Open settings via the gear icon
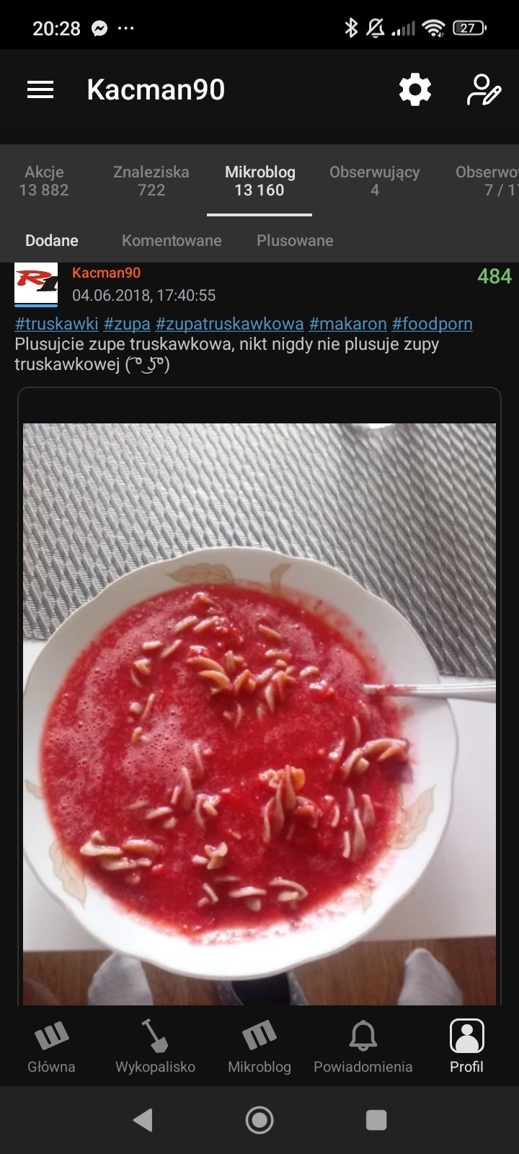Image resolution: width=519 pixels, height=1154 pixels. point(415,90)
